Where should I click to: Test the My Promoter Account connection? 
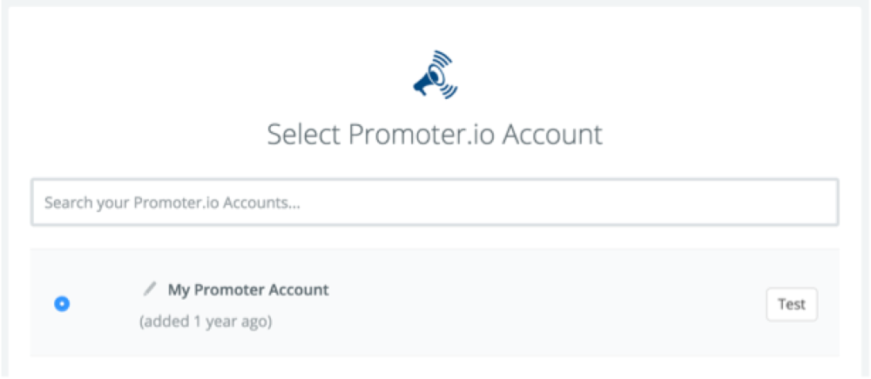pos(791,305)
